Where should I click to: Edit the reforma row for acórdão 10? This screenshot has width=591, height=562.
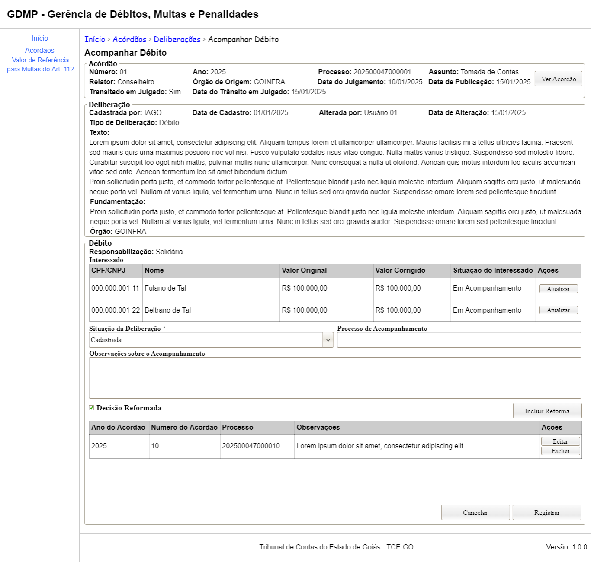[x=560, y=441]
